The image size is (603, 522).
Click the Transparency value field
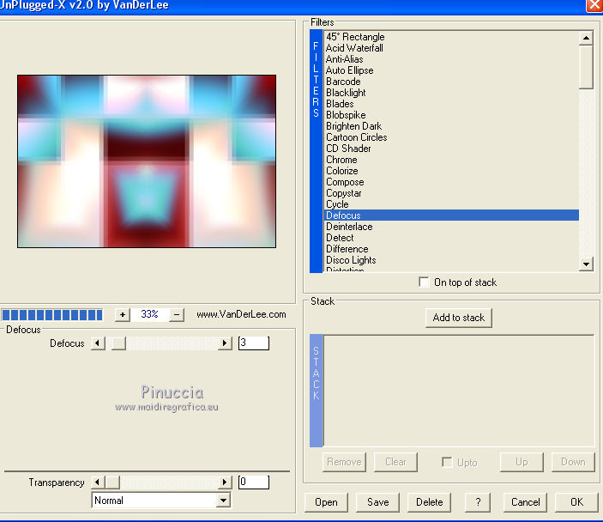click(x=253, y=482)
